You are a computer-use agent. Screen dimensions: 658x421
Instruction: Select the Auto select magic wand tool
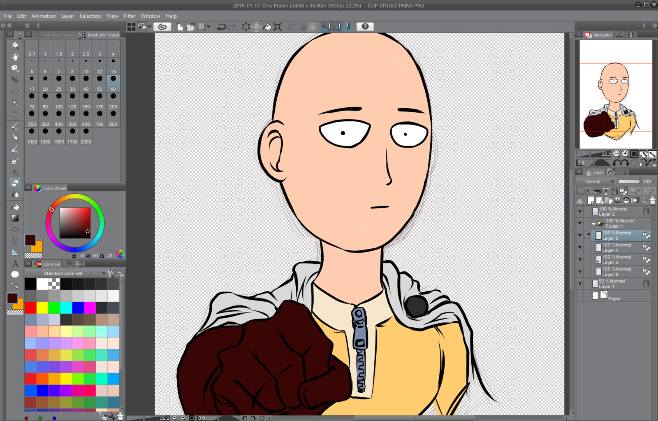[x=15, y=102]
